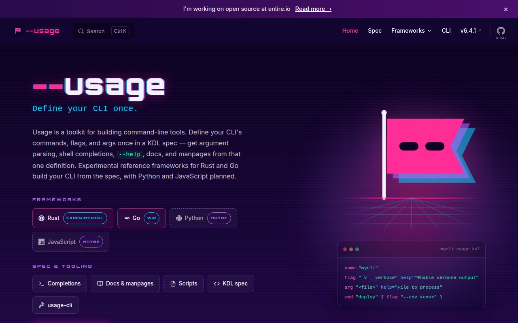
Task: Click the Completions terminal prompt icon
Action: [x=41, y=283]
